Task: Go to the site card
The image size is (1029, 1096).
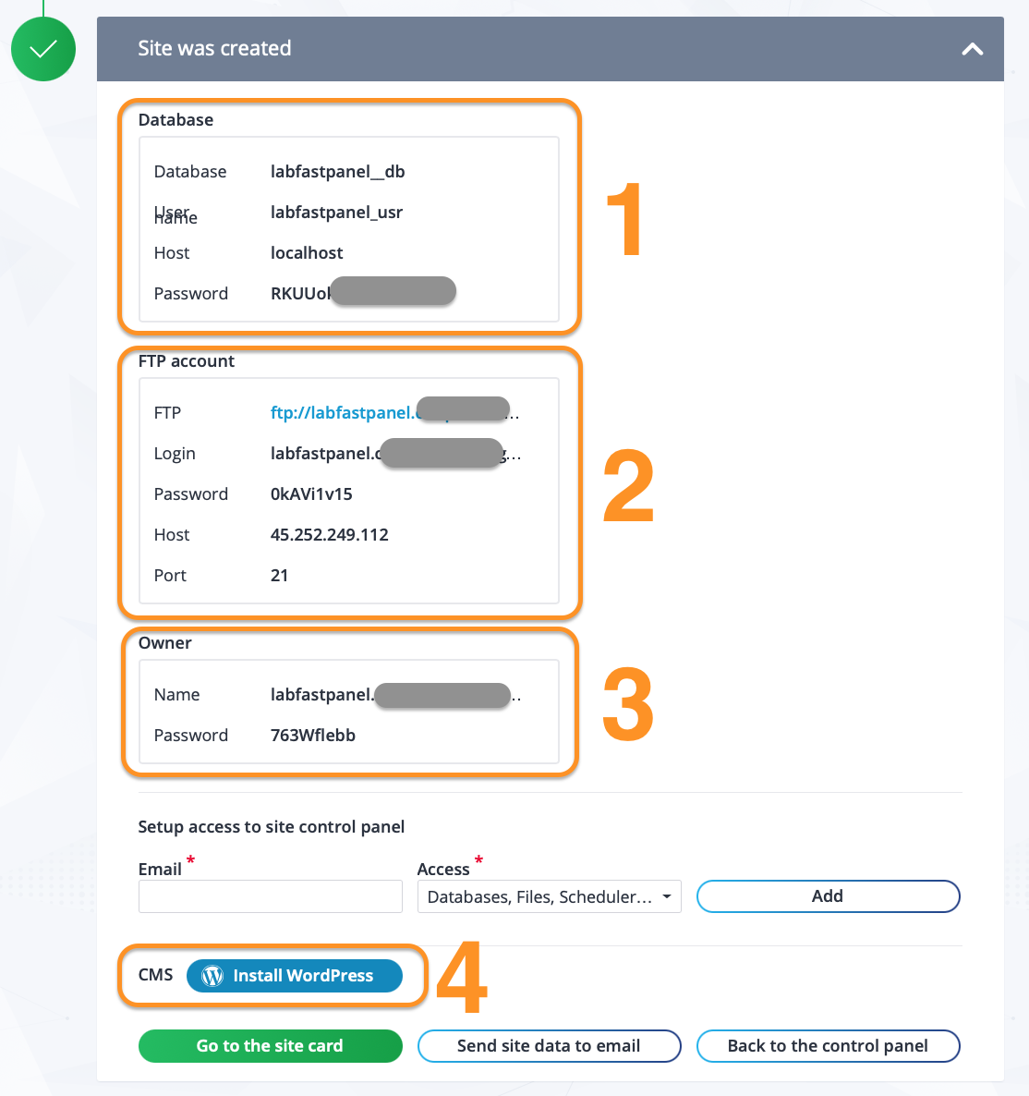Action: (x=271, y=1046)
